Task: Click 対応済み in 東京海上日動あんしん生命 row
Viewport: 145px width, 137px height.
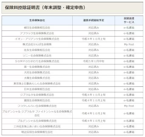Action: tap(94, 84)
